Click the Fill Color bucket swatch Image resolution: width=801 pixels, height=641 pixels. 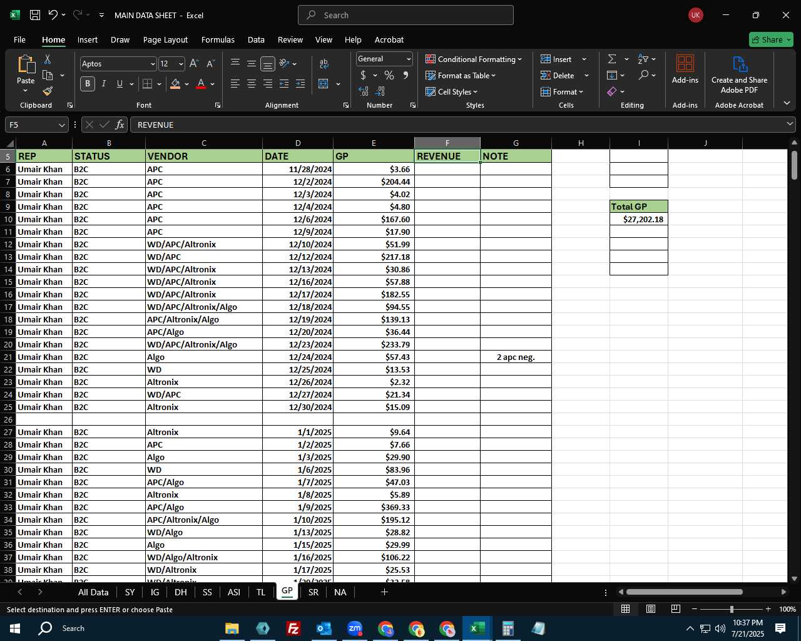click(x=175, y=84)
